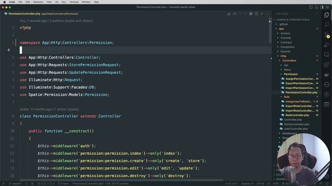Click the git blame annotation above the class
This screenshot has width=332, height=186.
(49, 110)
